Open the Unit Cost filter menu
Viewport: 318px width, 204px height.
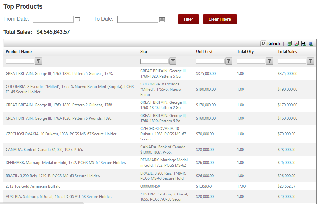click(229, 61)
